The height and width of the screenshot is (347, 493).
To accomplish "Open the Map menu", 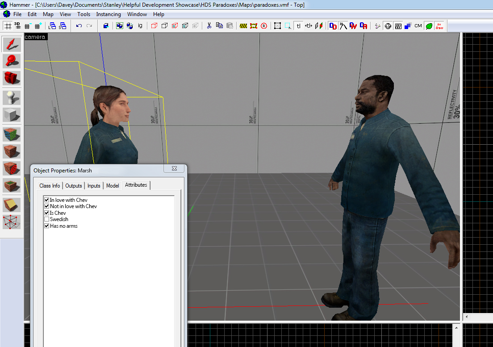I will 48,14.
